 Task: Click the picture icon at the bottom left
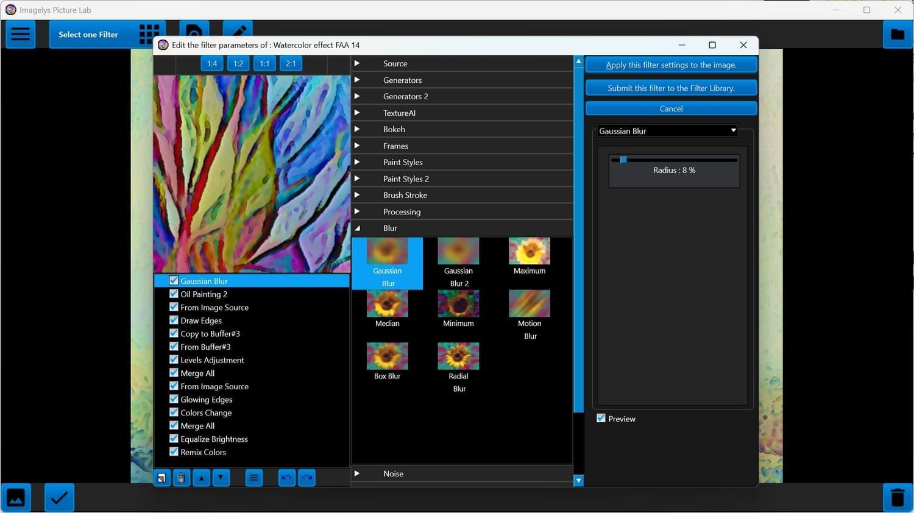click(x=16, y=497)
